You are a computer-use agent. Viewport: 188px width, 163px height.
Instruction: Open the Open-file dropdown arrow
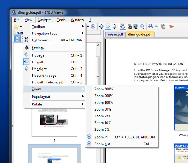[21, 27]
